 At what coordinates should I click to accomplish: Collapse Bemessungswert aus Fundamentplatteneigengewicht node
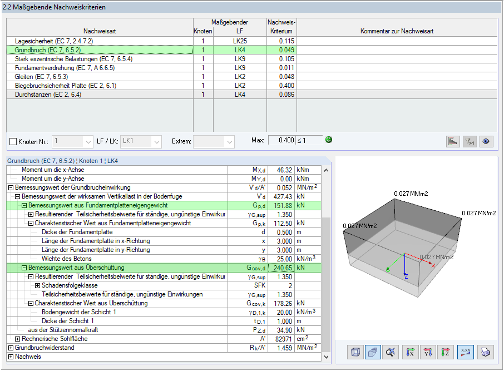tap(24, 206)
